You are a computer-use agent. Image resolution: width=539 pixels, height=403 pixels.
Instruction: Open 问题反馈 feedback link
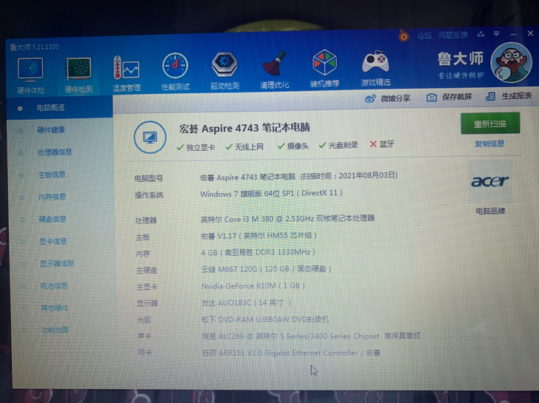(x=453, y=35)
